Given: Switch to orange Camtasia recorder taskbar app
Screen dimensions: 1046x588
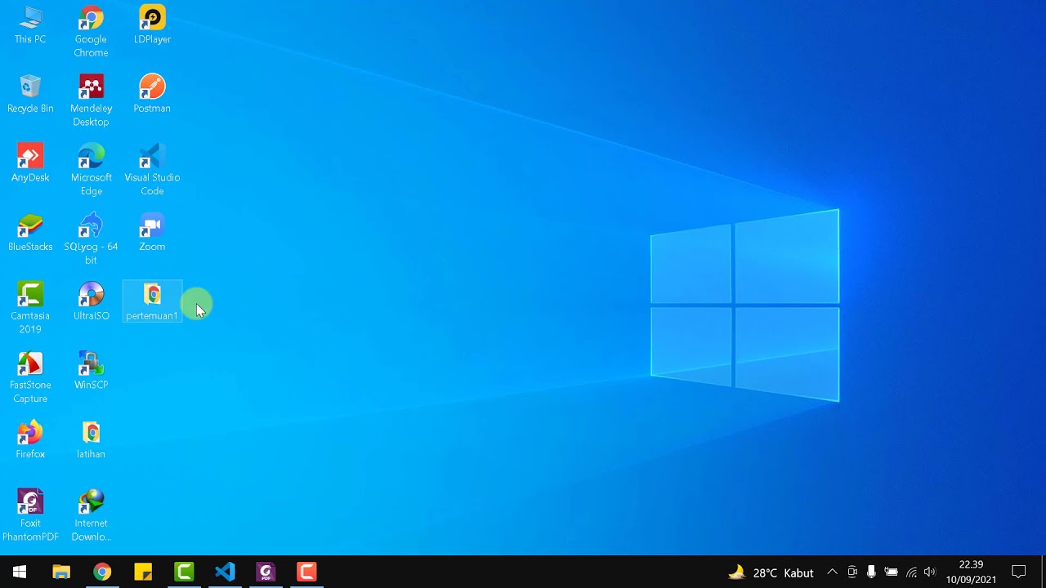Looking at the screenshot, I should pos(306,572).
